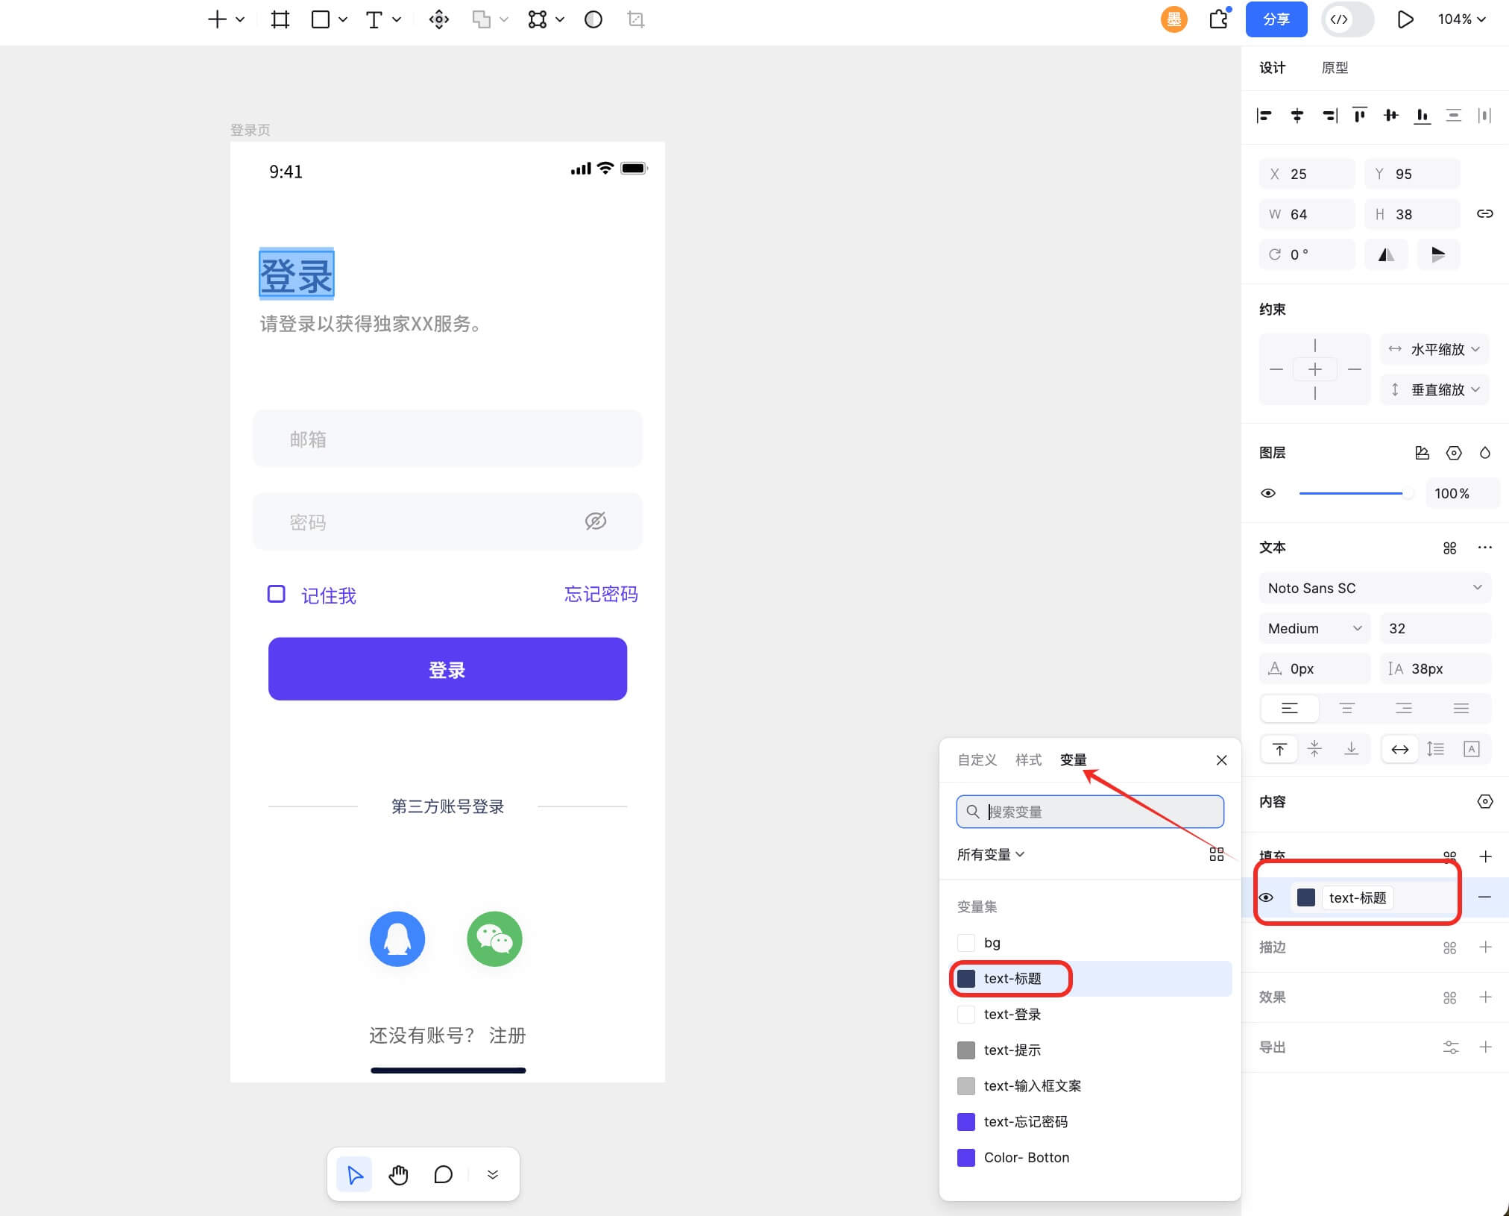This screenshot has width=1509, height=1216.
Task: Select the Frame tool in the toolbar
Action: tap(280, 19)
